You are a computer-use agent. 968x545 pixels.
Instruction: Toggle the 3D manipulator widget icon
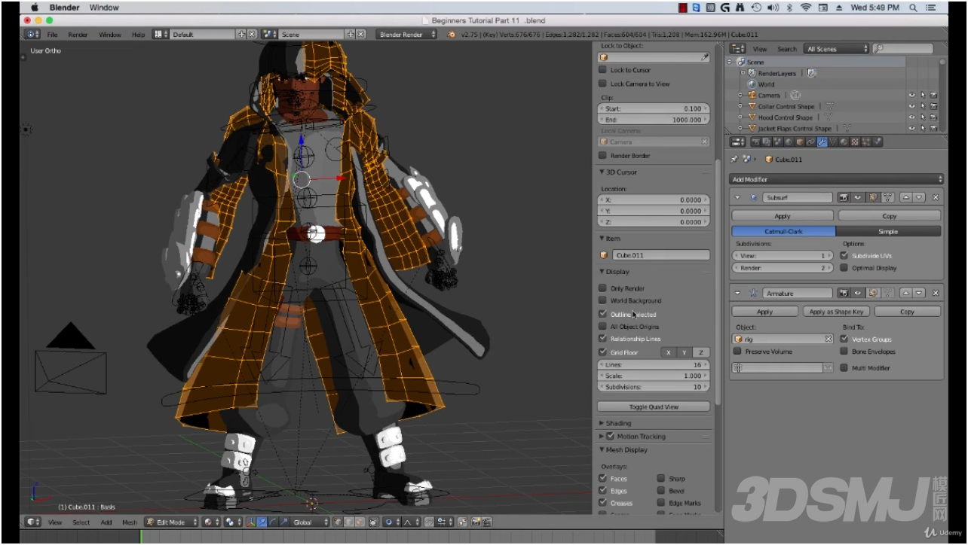(251, 522)
